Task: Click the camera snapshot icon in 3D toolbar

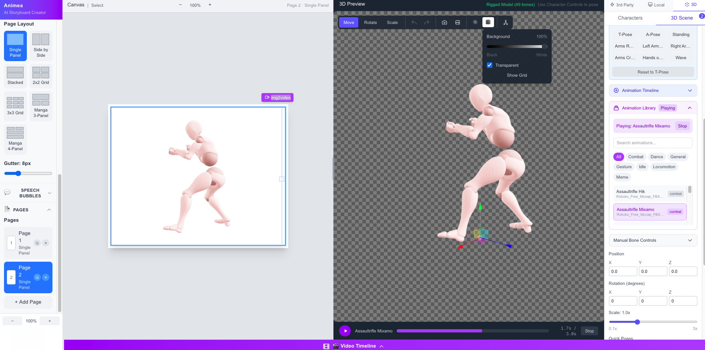Action: 444,23
